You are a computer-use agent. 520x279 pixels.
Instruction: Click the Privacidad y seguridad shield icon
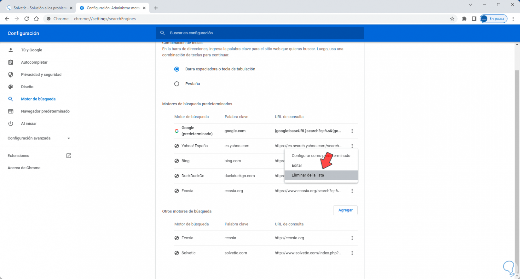point(11,75)
